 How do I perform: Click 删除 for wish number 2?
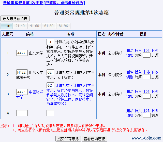click(x=130, y=72)
